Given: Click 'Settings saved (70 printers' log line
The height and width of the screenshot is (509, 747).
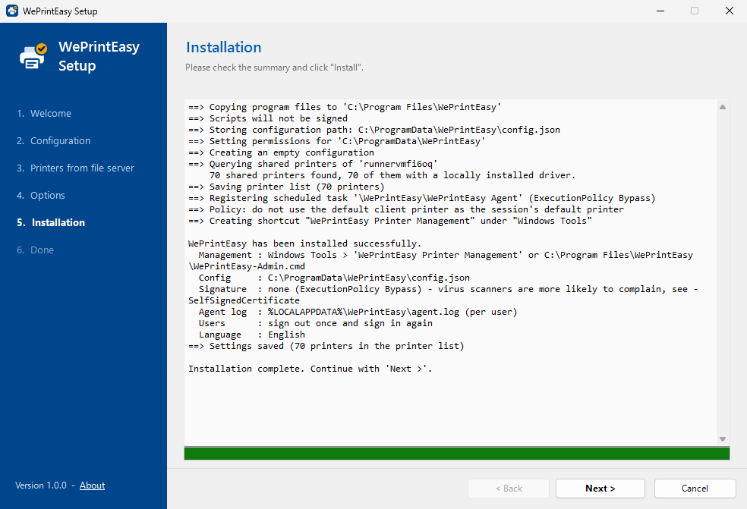Looking at the screenshot, I should [326, 346].
